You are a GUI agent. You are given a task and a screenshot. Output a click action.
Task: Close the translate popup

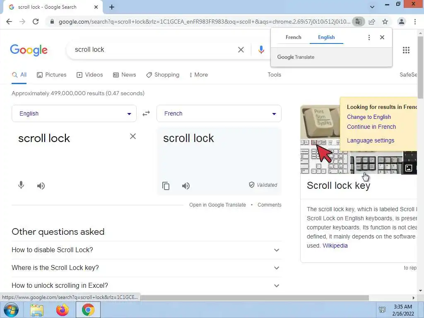382,37
